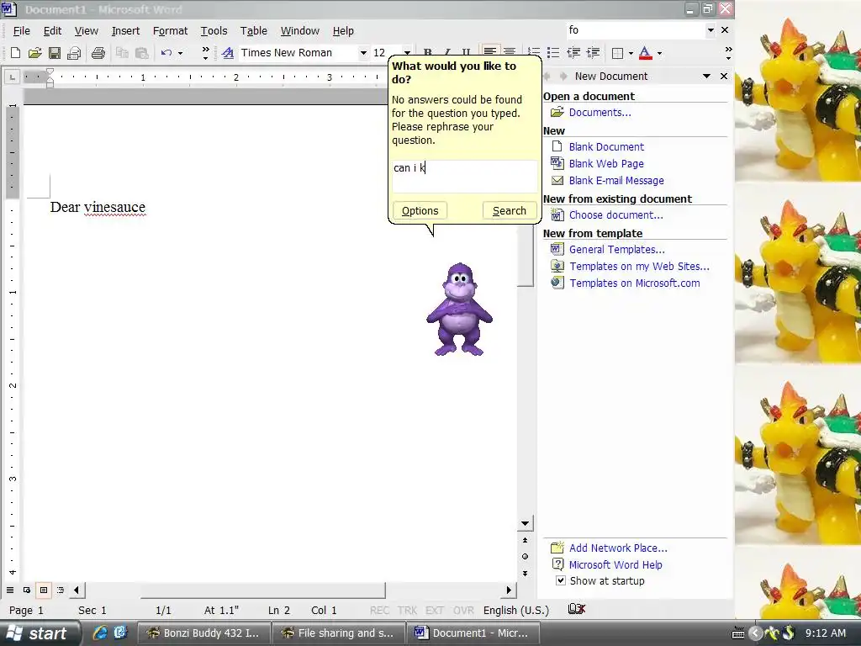
Task: Open the Blank Web Page link
Action: [x=606, y=164]
